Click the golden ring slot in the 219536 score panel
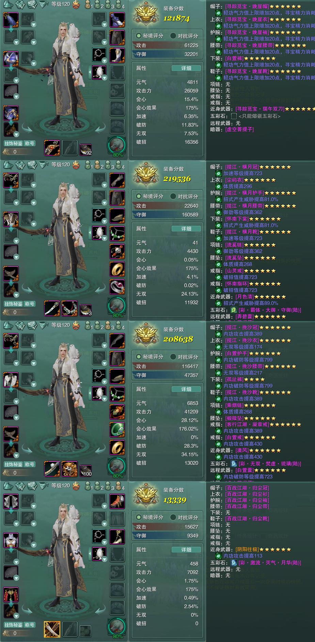Image resolution: width=315 pixels, height=642 pixels. (117, 269)
